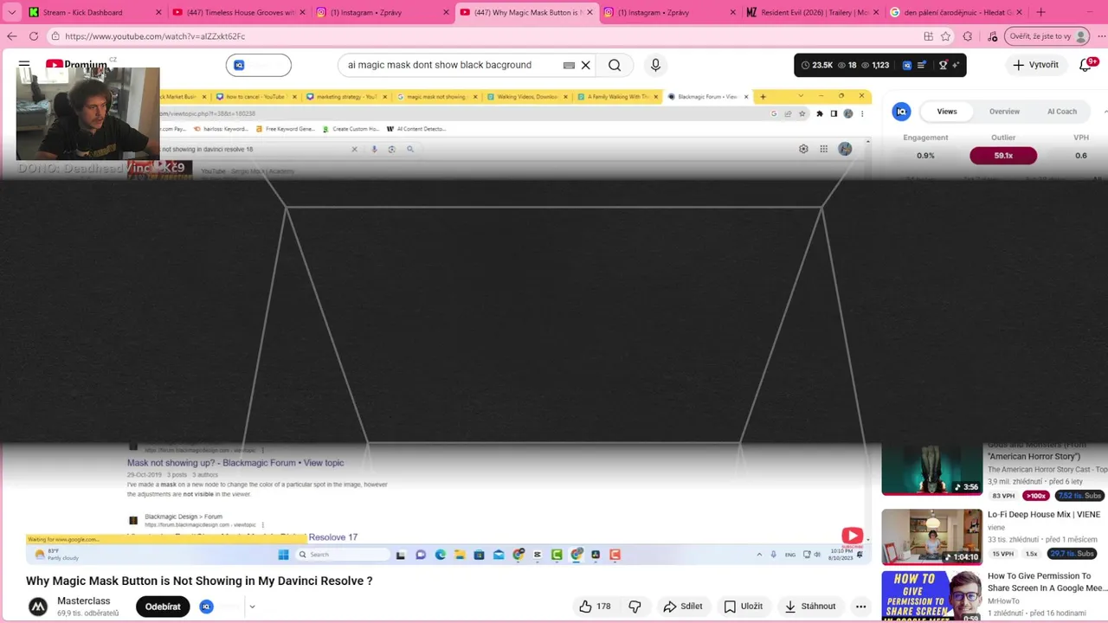Open How To Give Permission To Share Screen title

coord(1047,582)
